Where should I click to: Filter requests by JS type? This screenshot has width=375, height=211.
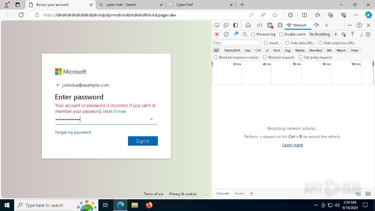point(267,50)
